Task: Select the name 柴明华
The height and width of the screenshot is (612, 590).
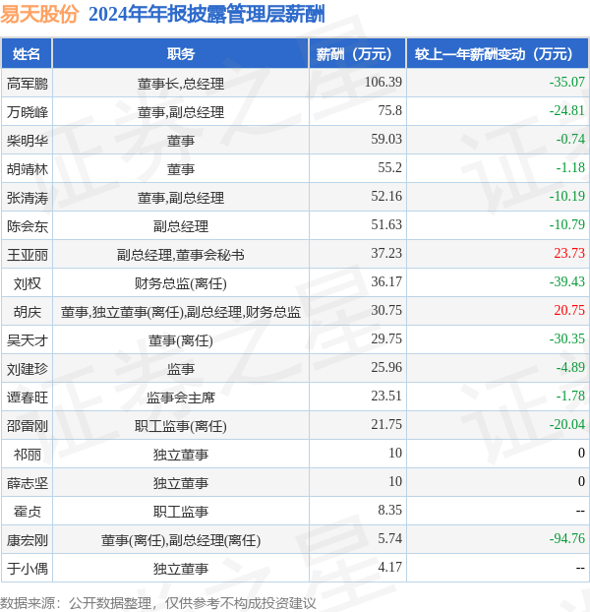Action: coord(28,141)
